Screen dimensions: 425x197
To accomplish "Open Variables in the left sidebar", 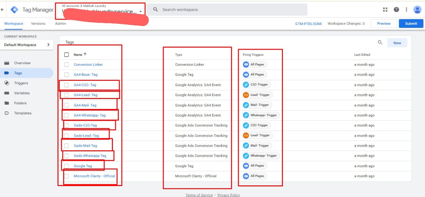I will [22, 93].
